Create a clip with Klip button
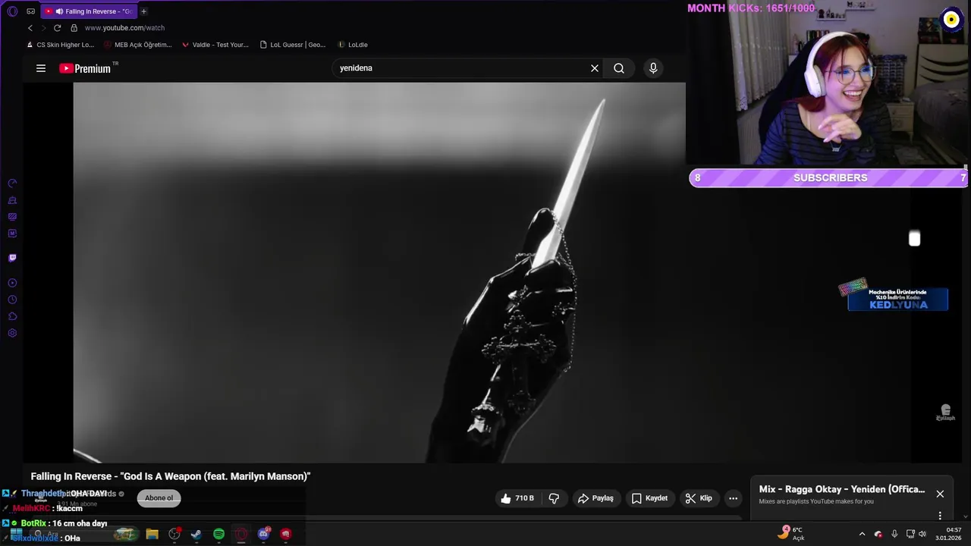Screen dimensions: 971x546 (699, 498)
